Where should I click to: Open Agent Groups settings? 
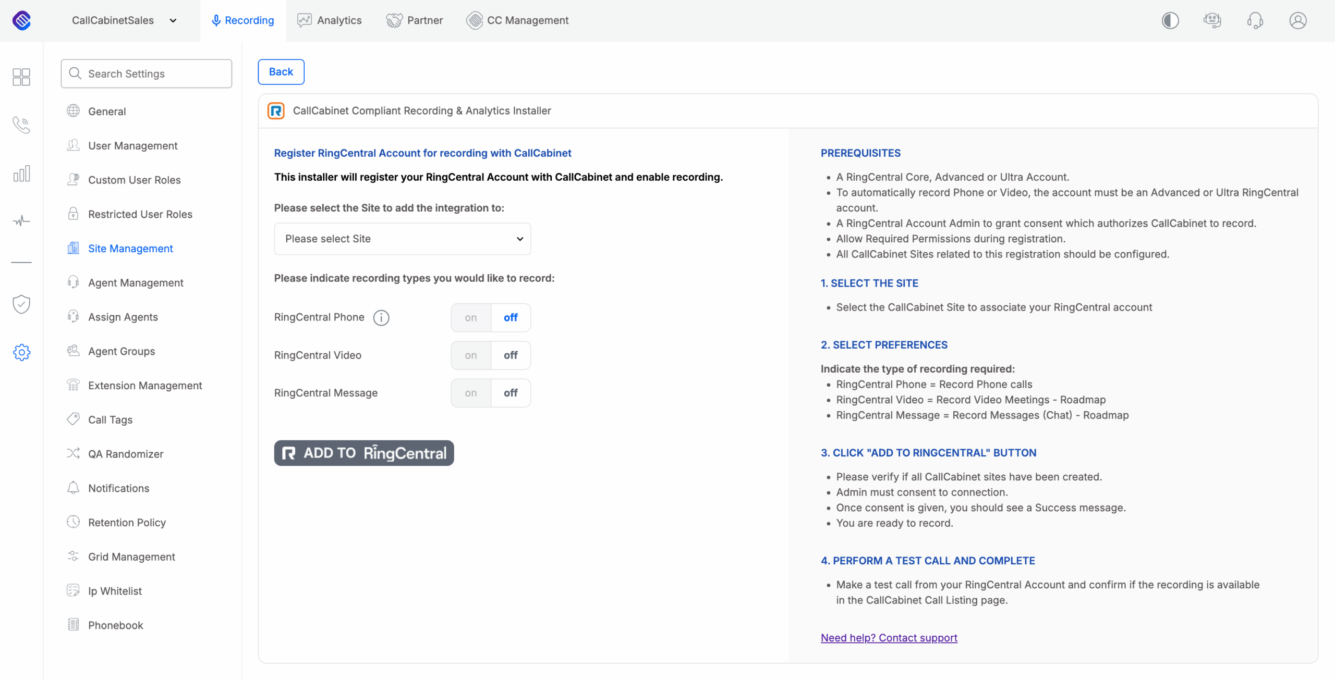pos(122,351)
